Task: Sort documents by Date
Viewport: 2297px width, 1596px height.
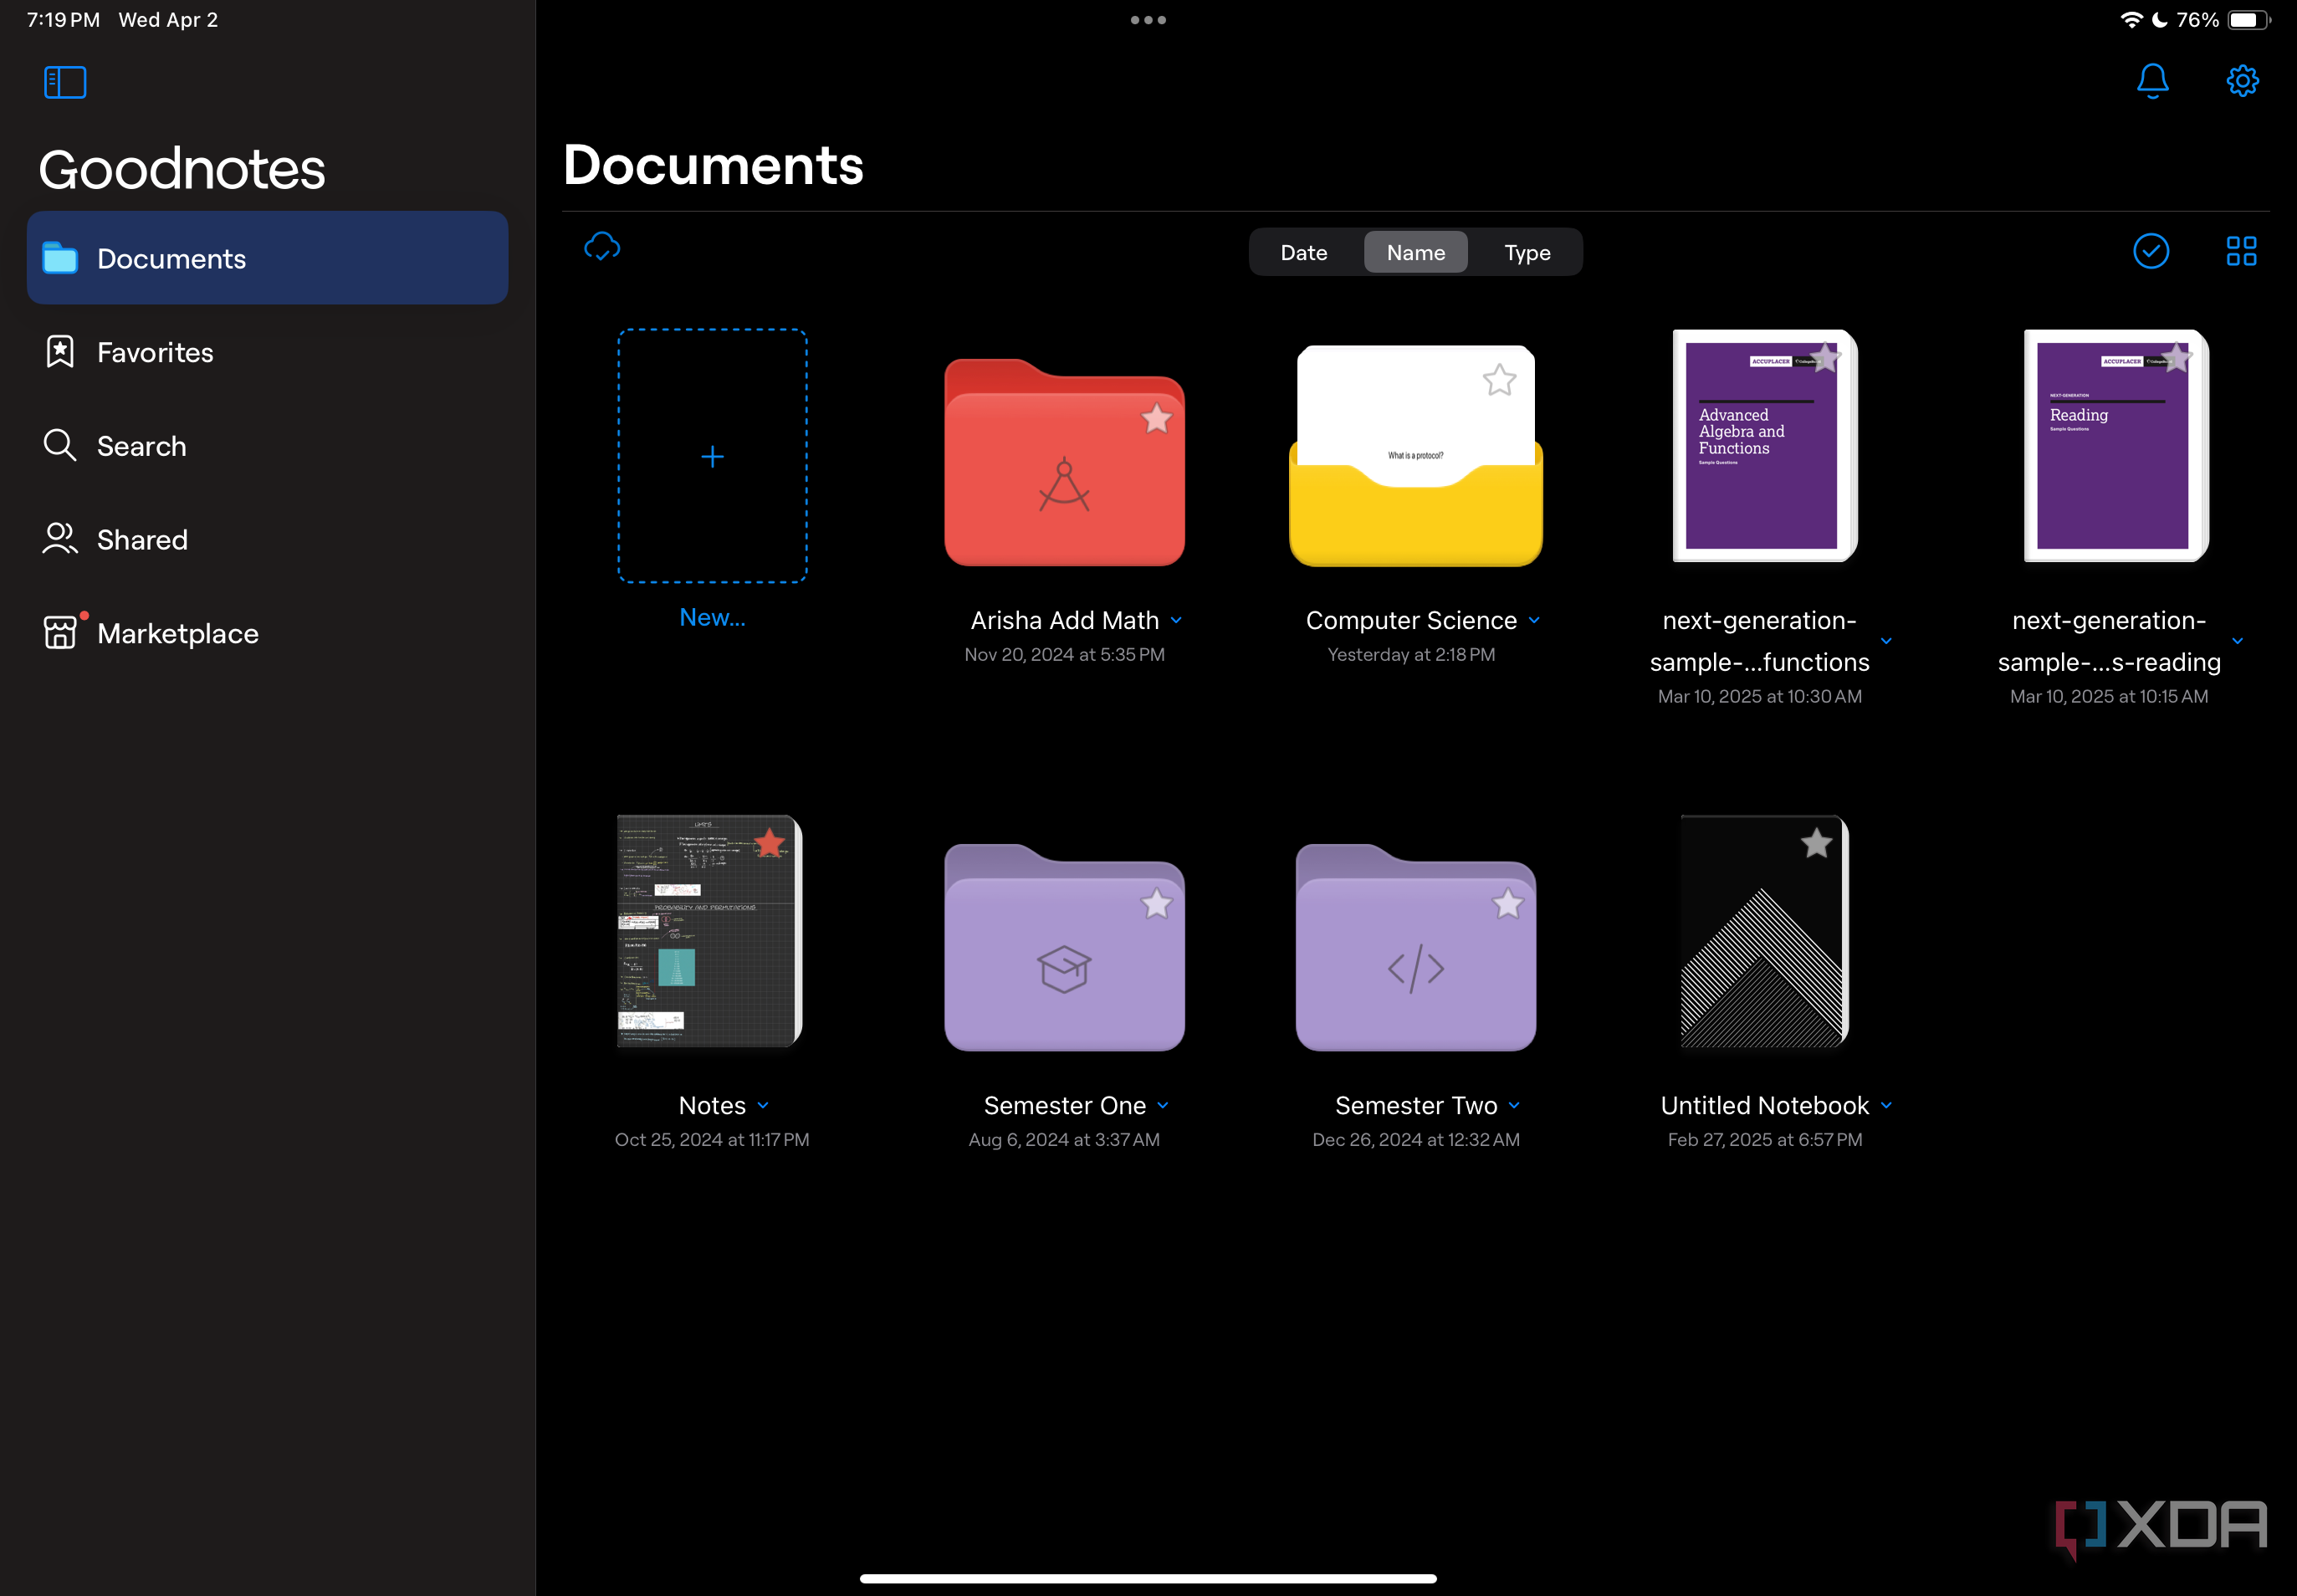Action: click(1304, 252)
